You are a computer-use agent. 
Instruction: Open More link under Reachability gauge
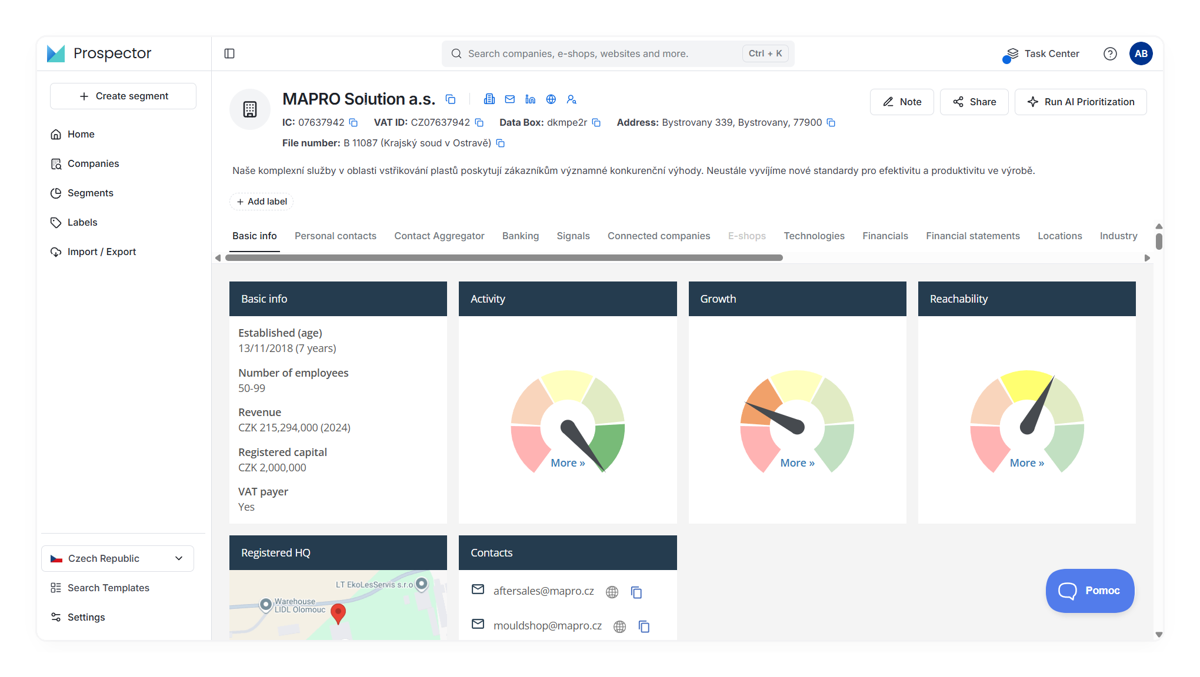1026,463
